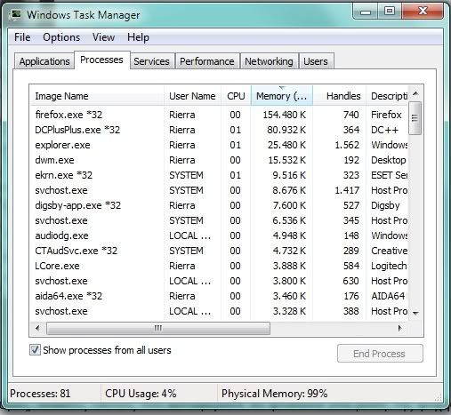The width and height of the screenshot is (451, 415).
Task: Open the File menu
Action: click(x=22, y=37)
